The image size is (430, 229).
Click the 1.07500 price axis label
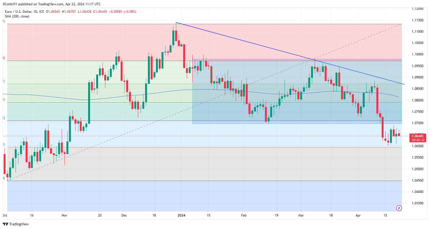coord(417,112)
